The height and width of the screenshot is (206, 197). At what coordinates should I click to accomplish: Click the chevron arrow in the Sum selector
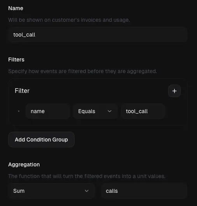tap(87, 191)
